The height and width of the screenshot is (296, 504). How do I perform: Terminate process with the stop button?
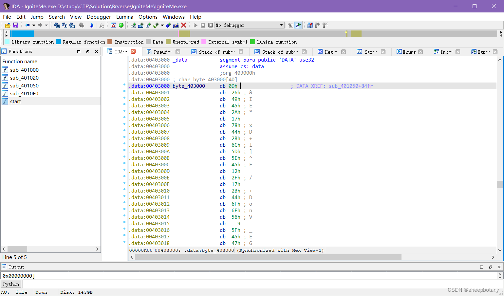[x=211, y=25]
